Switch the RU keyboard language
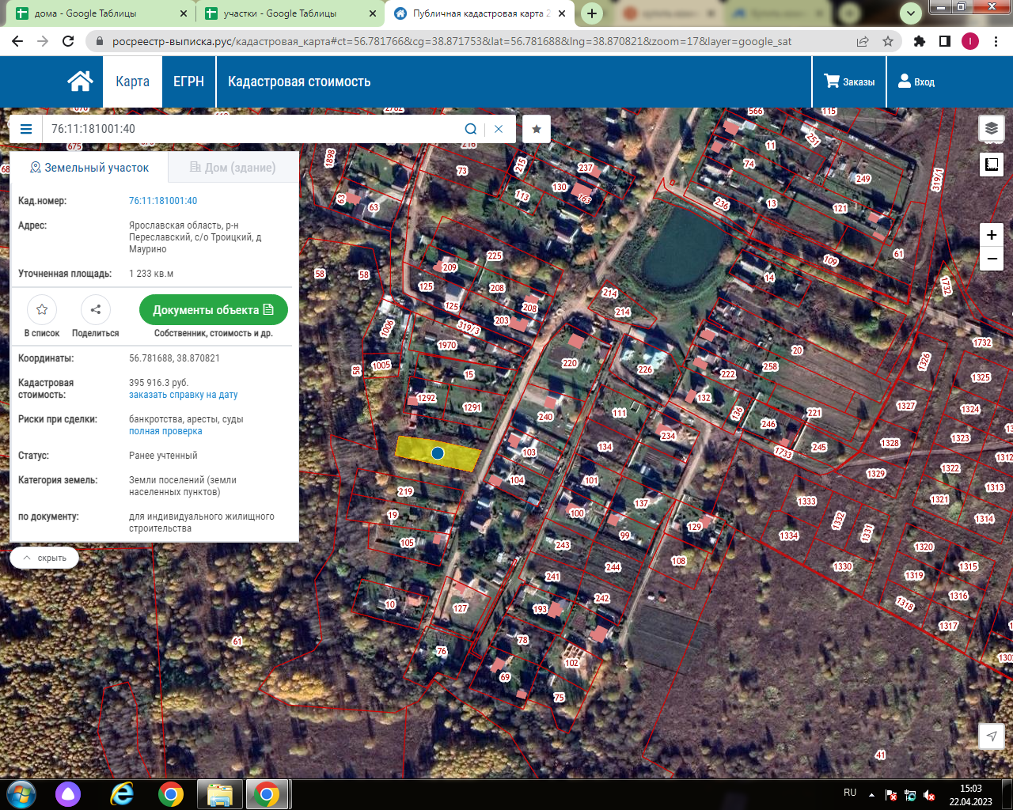 pos(850,793)
